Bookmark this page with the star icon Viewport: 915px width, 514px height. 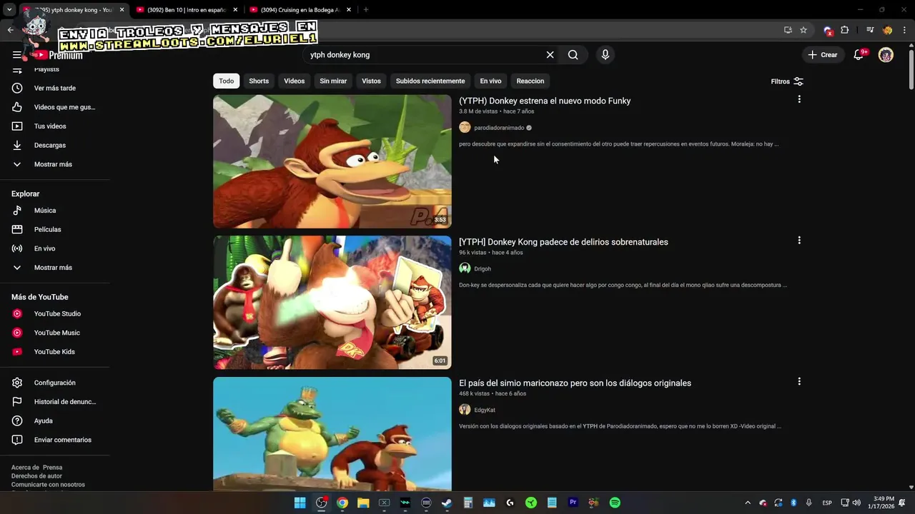(x=803, y=30)
